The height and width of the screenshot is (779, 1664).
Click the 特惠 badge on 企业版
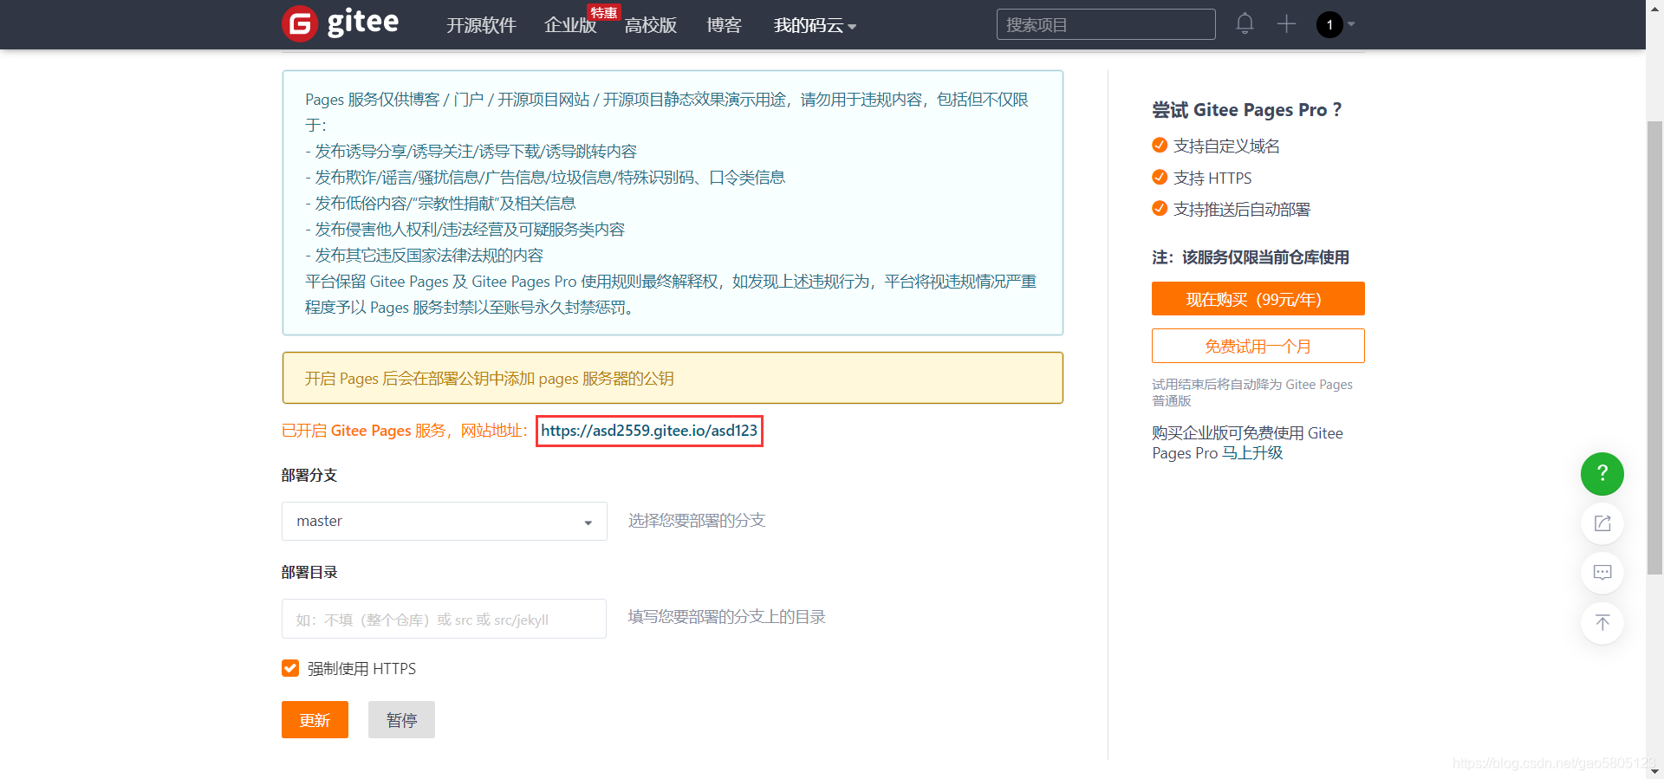603,12
